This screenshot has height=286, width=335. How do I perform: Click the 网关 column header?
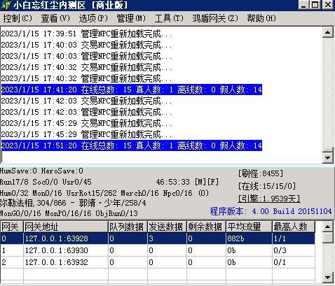click(12, 227)
